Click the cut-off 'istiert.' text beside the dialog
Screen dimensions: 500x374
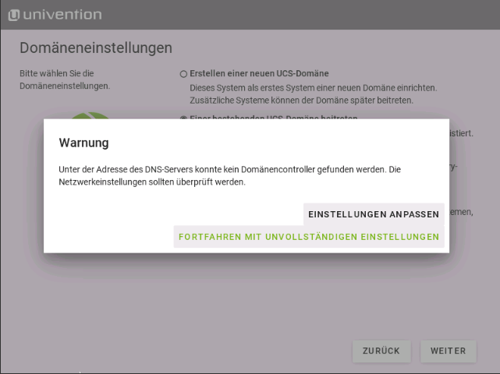pyautogui.click(x=461, y=133)
